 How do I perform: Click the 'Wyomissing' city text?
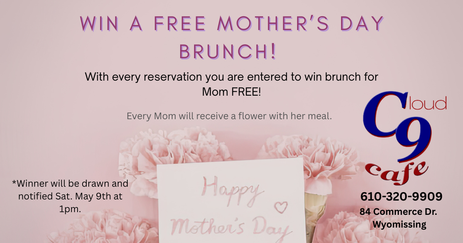point(399,224)
